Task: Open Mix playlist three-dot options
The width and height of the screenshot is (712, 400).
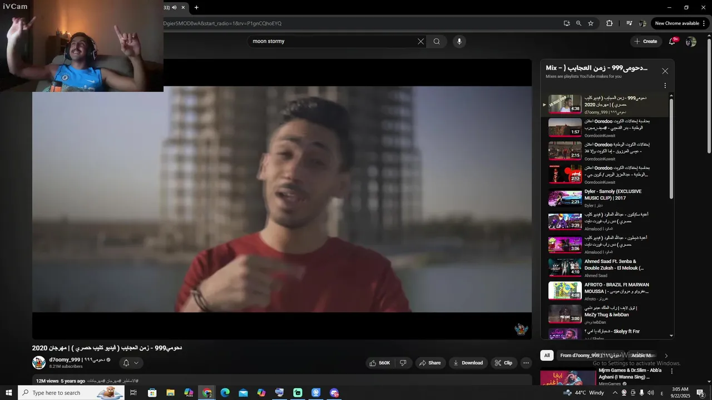Action: coord(665,86)
